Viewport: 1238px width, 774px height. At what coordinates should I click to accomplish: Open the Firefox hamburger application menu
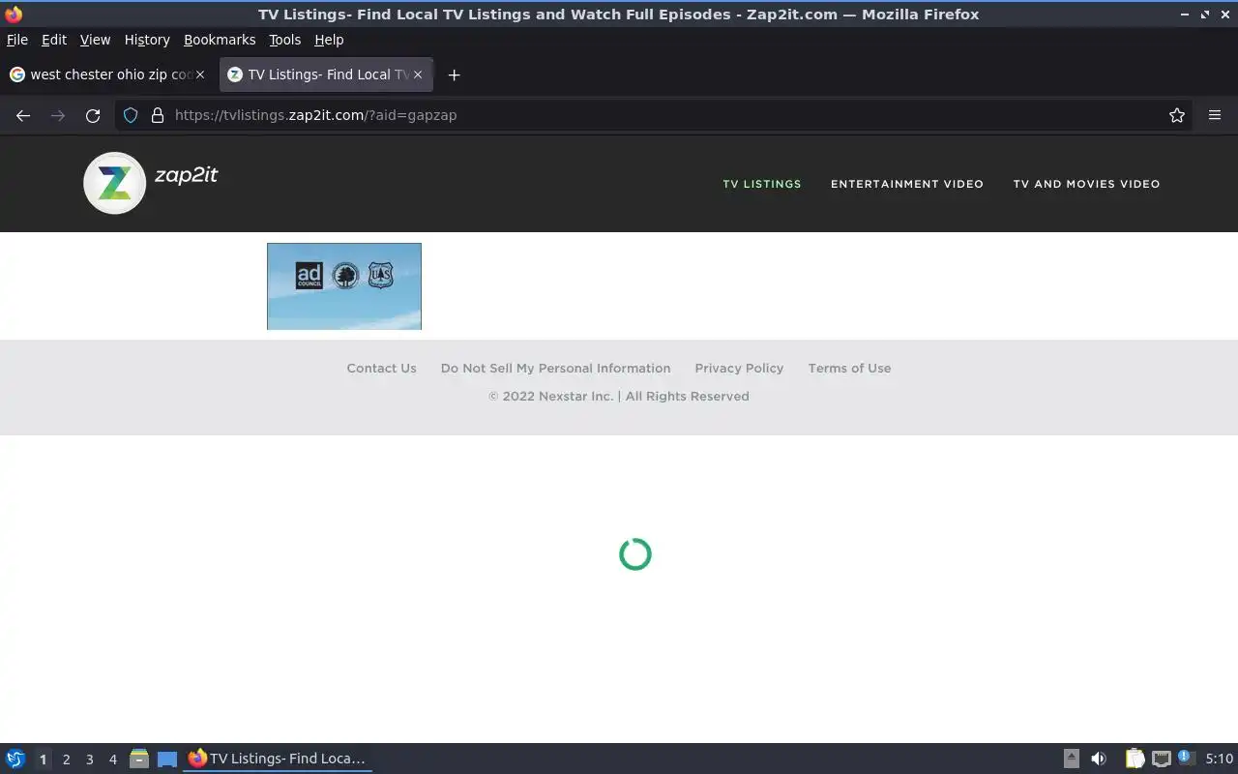tap(1215, 115)
